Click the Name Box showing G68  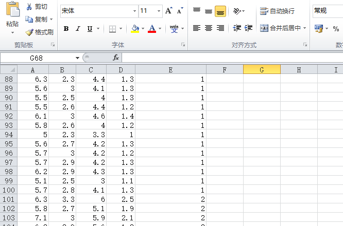coord(37,58)
